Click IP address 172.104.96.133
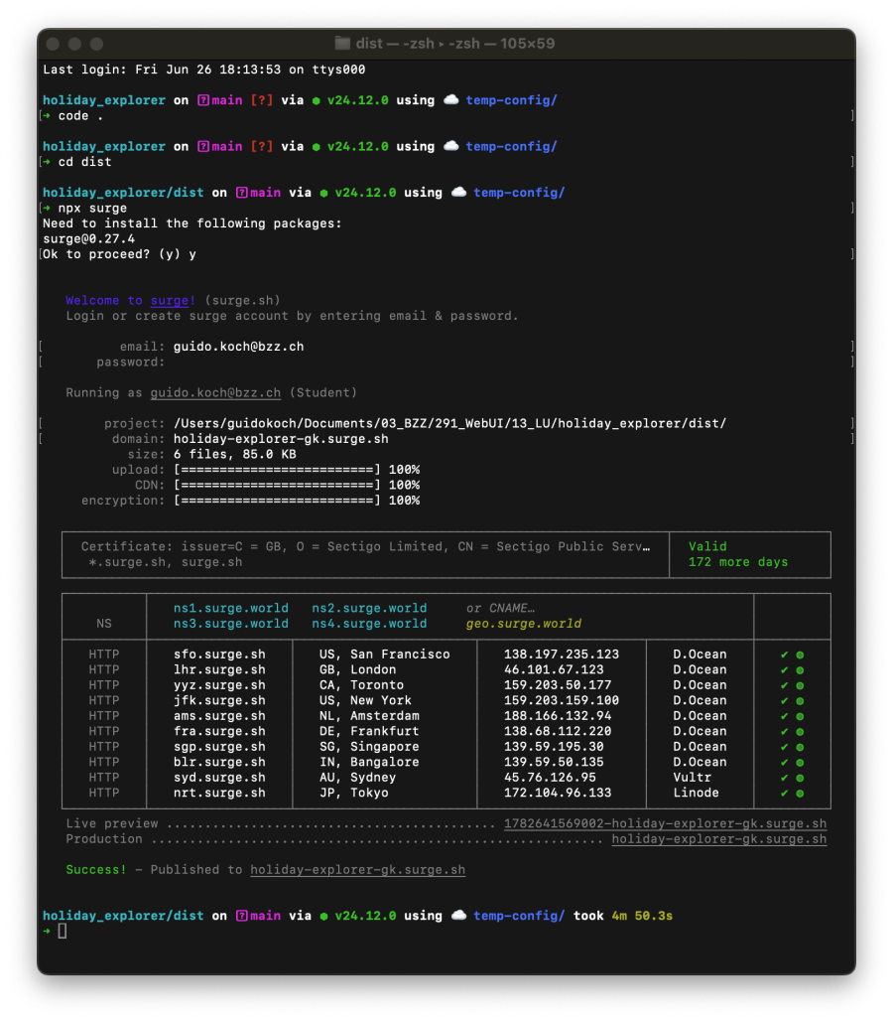 click(558, 794)
